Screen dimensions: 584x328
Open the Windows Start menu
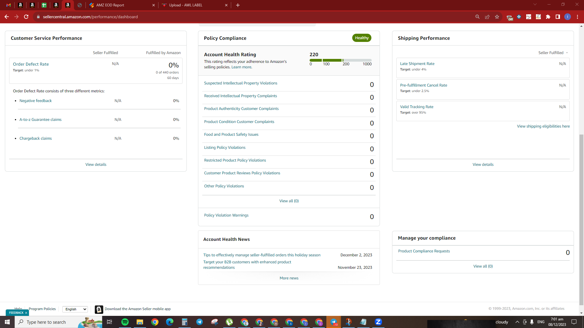[7, 322]
